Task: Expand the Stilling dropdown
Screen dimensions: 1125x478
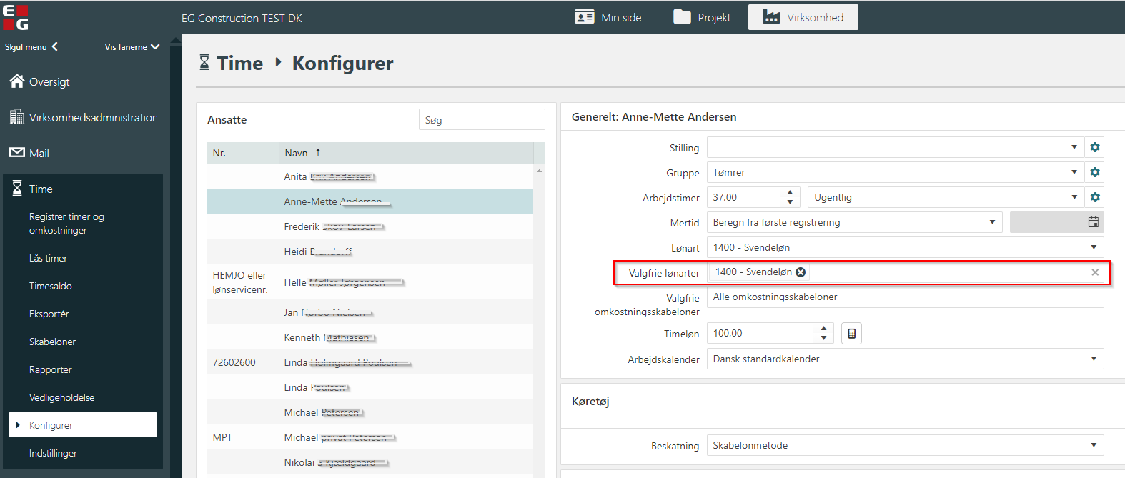Action: pos(1074,148)
